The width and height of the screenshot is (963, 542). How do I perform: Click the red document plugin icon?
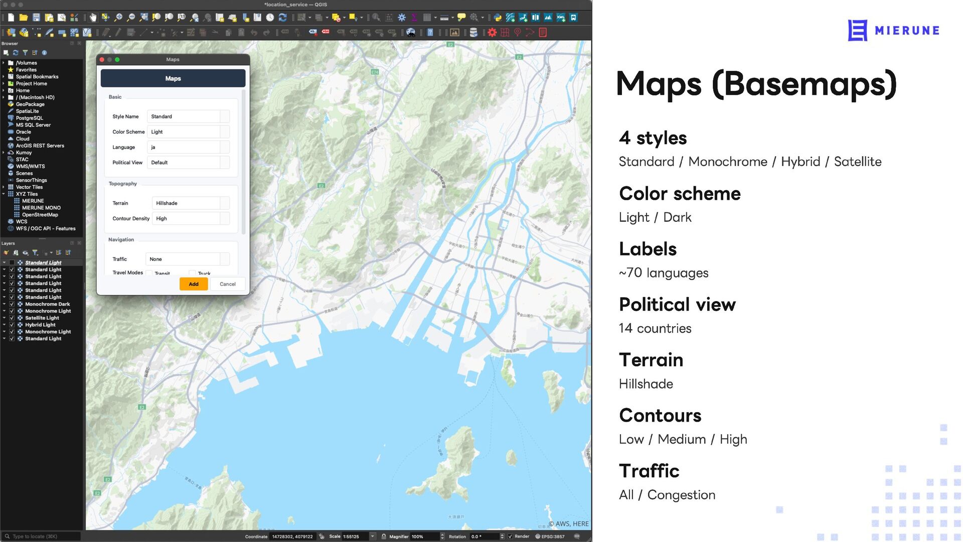[543, 33]
